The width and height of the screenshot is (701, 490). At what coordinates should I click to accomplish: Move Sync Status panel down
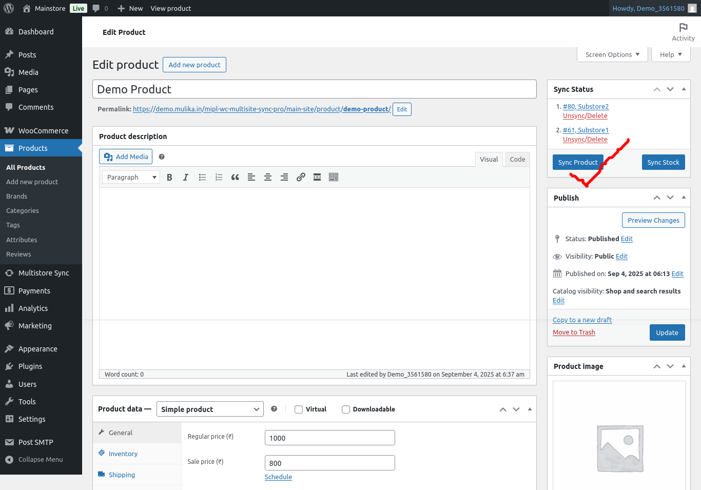coord(670,89)
